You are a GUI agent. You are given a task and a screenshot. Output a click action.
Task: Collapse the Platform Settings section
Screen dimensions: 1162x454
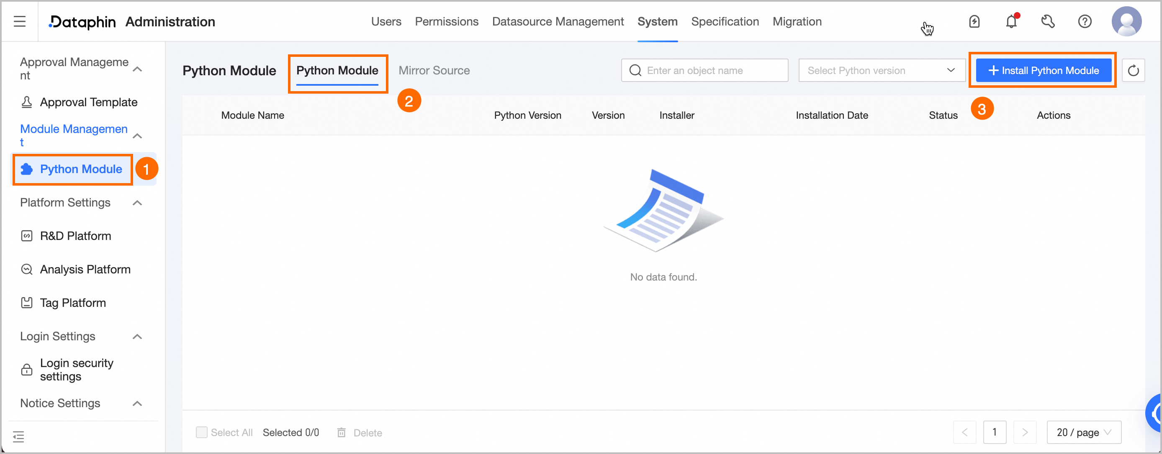pyautogui.click(x=138, y=203)
